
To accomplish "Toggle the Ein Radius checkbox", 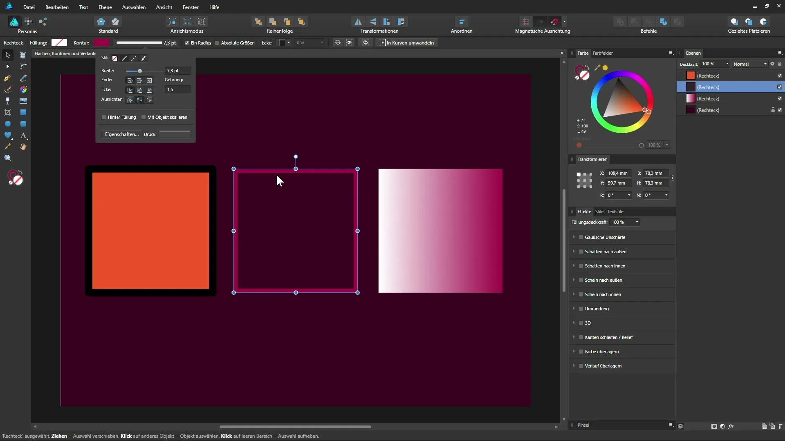I will (x=187, y=43).
